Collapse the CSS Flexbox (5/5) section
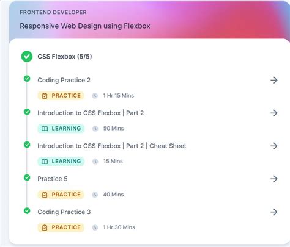The height and width of the screenshot is (247, 290). (65, 57)
